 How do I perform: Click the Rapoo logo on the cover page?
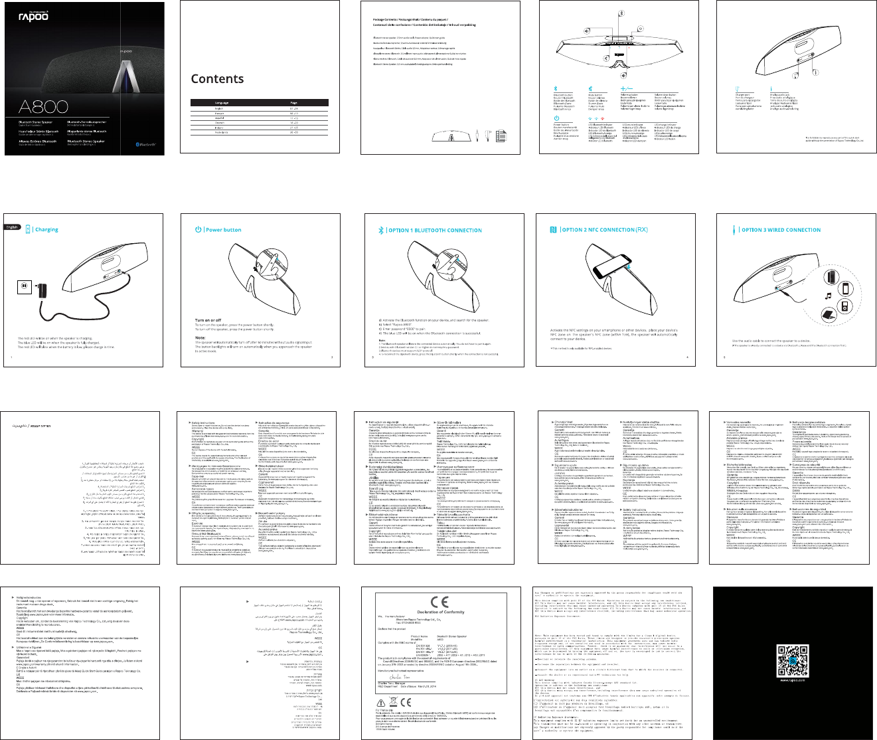[33, 16]
